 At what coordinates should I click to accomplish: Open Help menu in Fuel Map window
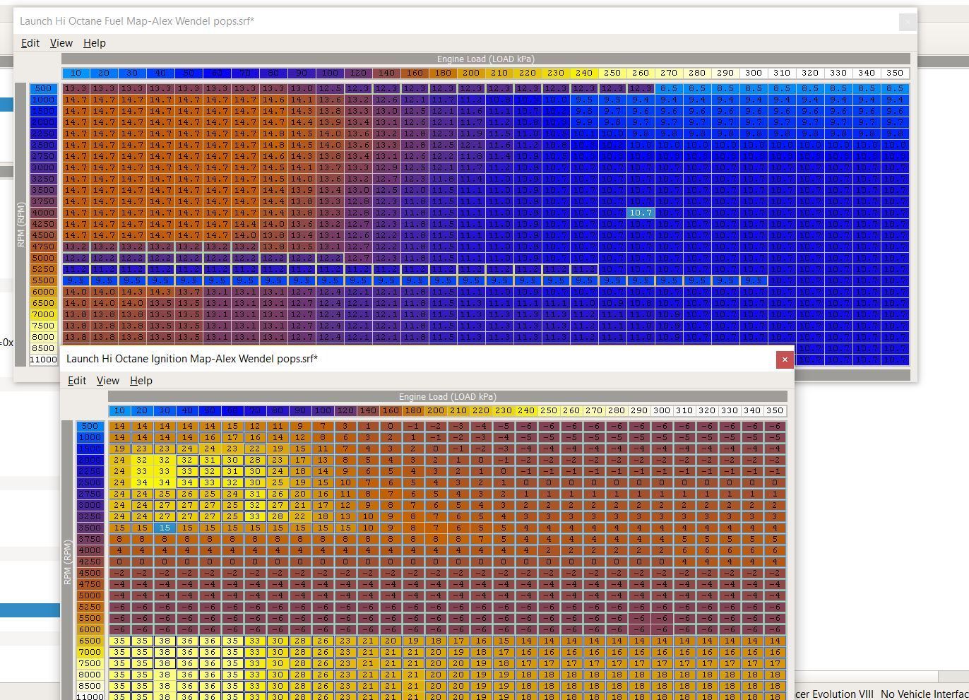pos(95,43)
